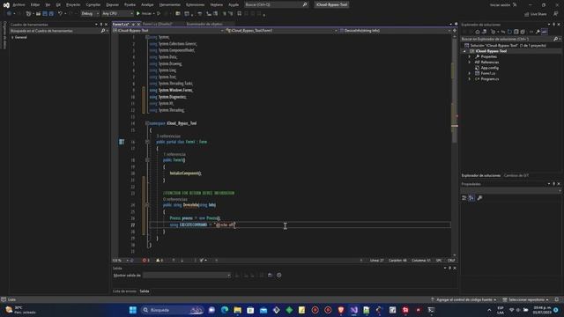Viewport: 564px width, 317px height.
Task: Switch to the Lista de errores tab
Action: 124,291
